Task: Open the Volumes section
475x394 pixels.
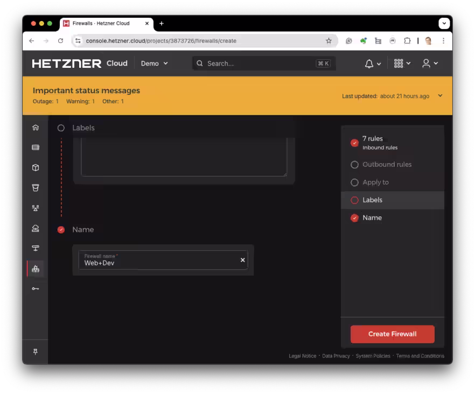Action: coord(35,167)
